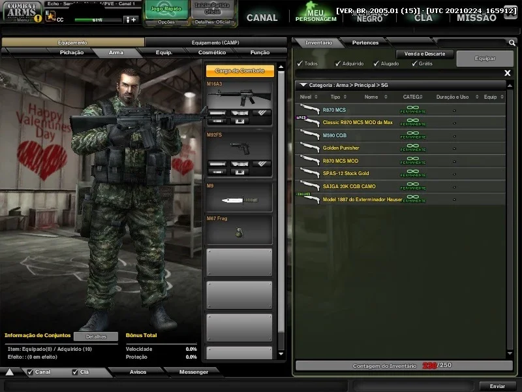Click M16A3 checkmark attachment icon

[x=262, y=113]
